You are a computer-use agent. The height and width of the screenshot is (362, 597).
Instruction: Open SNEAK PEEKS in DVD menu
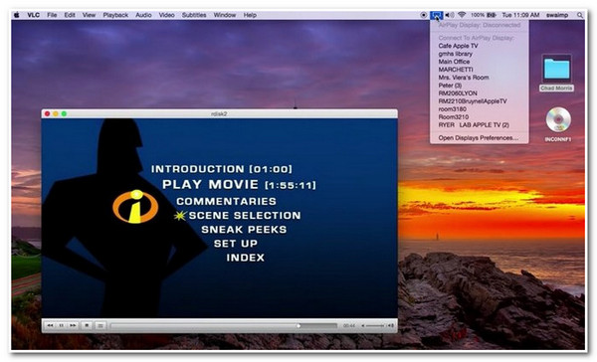point(244,230)
